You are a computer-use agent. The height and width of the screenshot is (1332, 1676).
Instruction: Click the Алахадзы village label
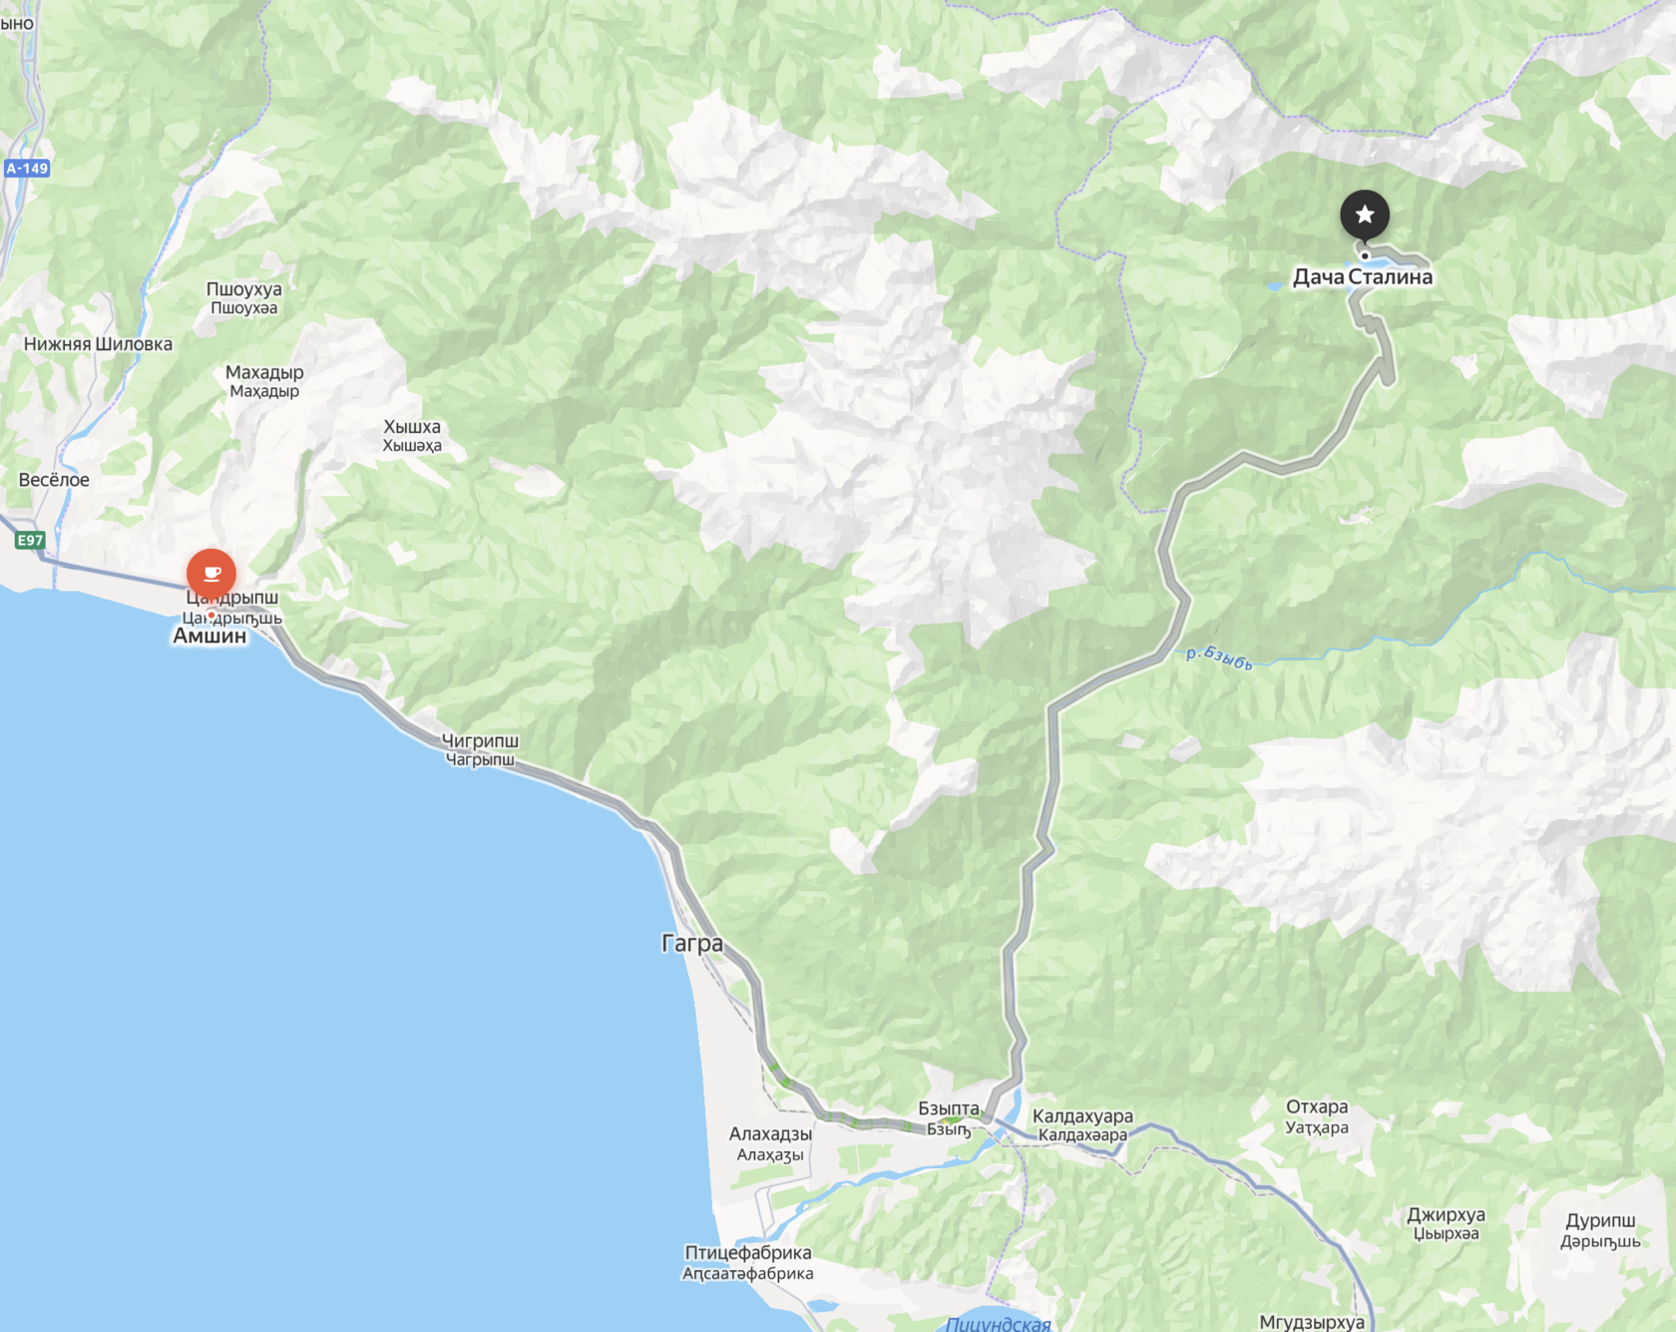pos(770,1134)
